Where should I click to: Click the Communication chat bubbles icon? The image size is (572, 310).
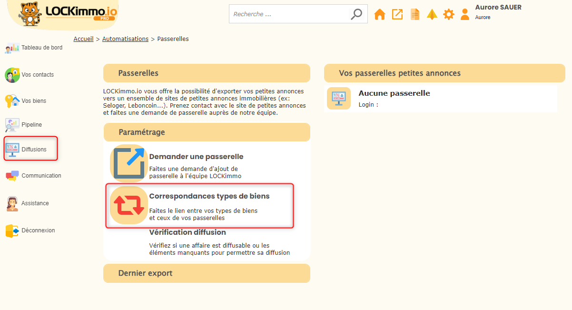(x=12, y=176)
